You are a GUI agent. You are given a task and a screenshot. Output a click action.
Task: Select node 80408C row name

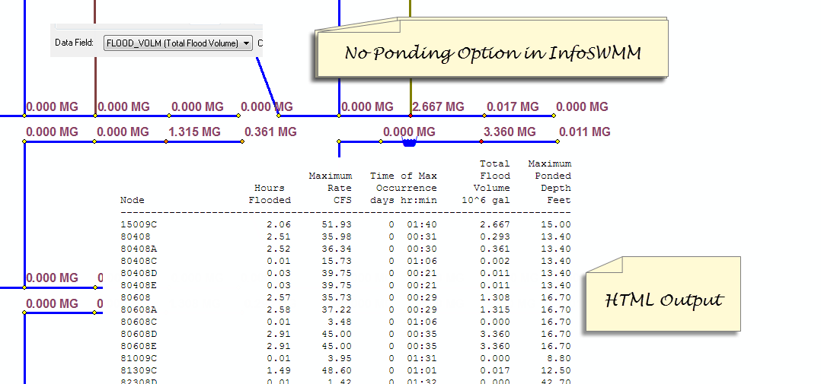(x=139, y=262)
